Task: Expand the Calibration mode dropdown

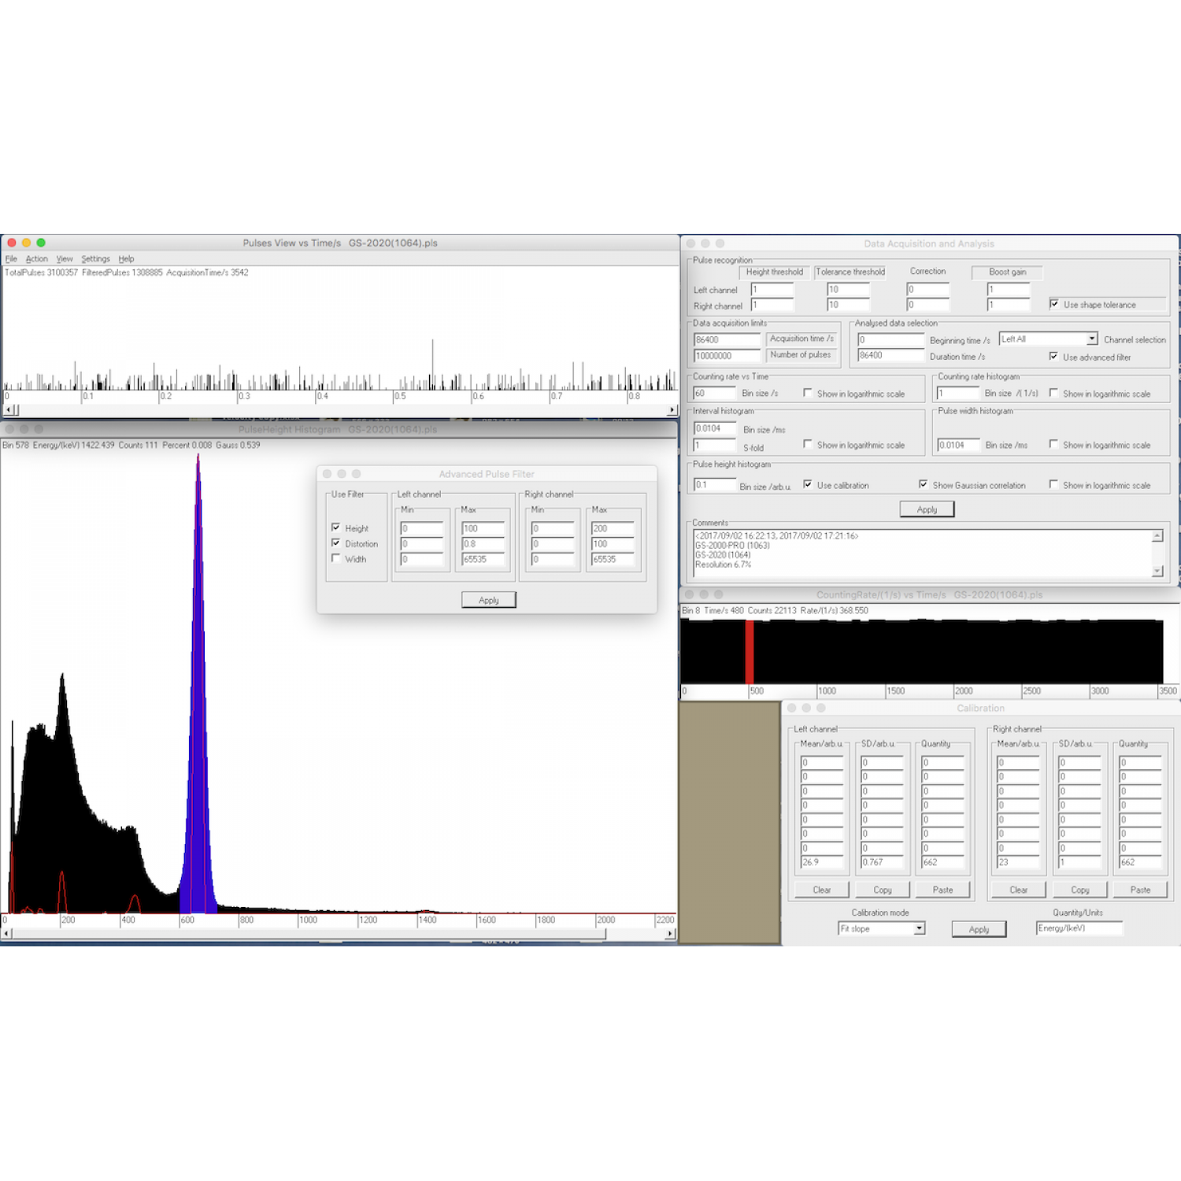Action: pyautogui.click(x=919, y=929)
